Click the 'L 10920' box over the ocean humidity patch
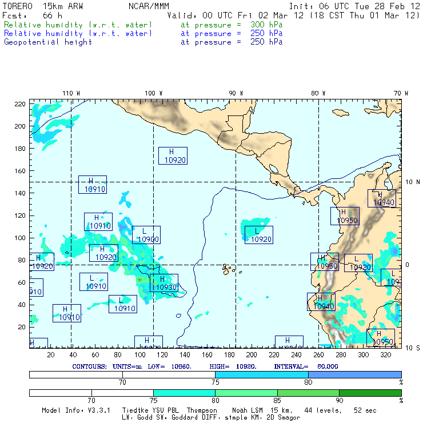This screenshot has height=423, width=423. tap(259, 235)
